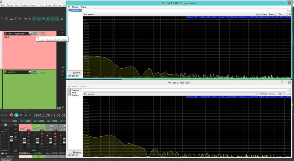This screenshot has height=161, width=294.
Task: Click record arm on AKG P220 track
Action: point(5,72)
